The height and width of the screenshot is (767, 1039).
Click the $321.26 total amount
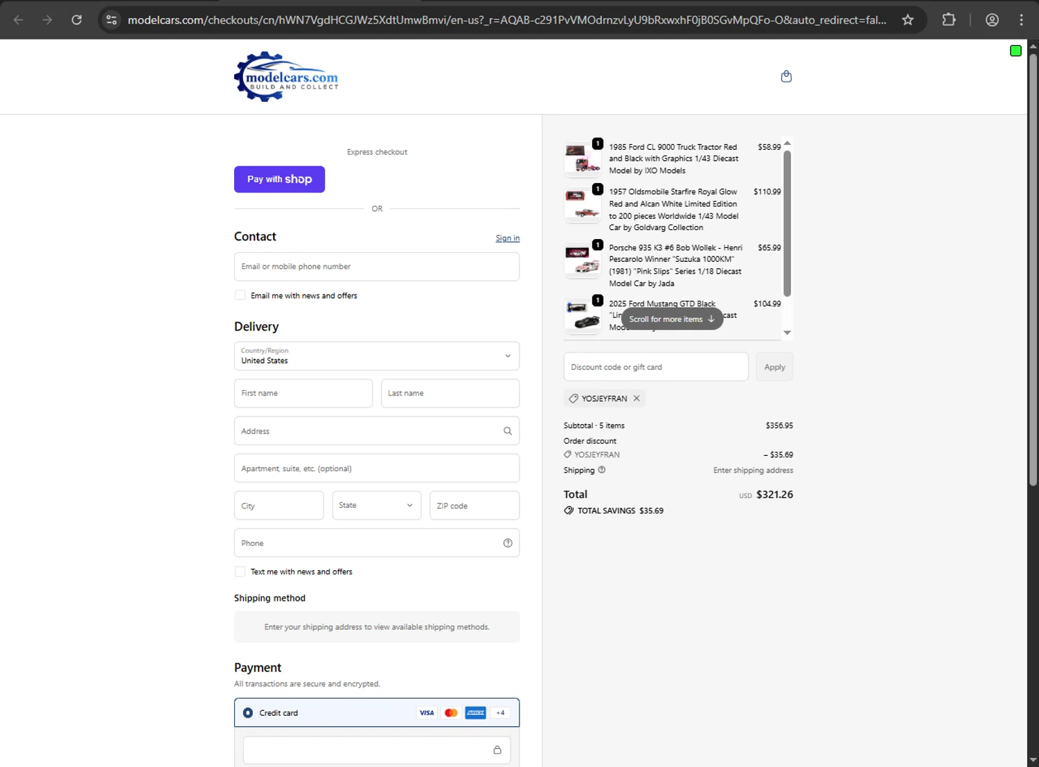(x=774, y=495)
